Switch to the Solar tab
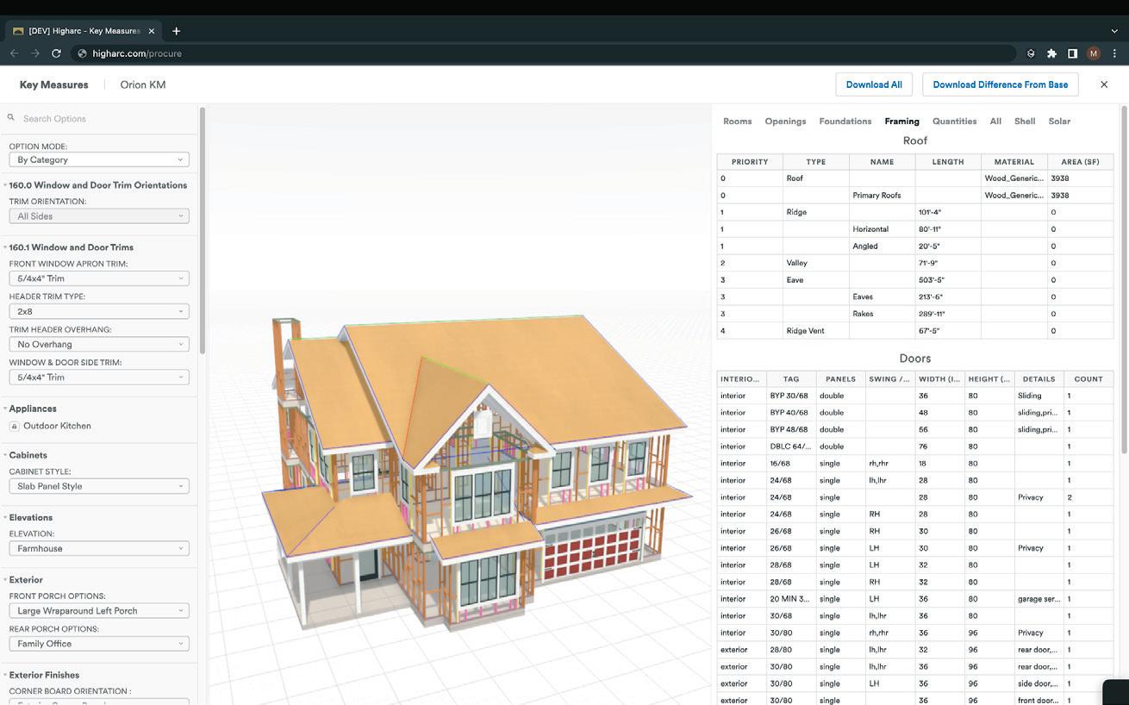This screenshot has height=705, width=1129. coord(1059,122)
